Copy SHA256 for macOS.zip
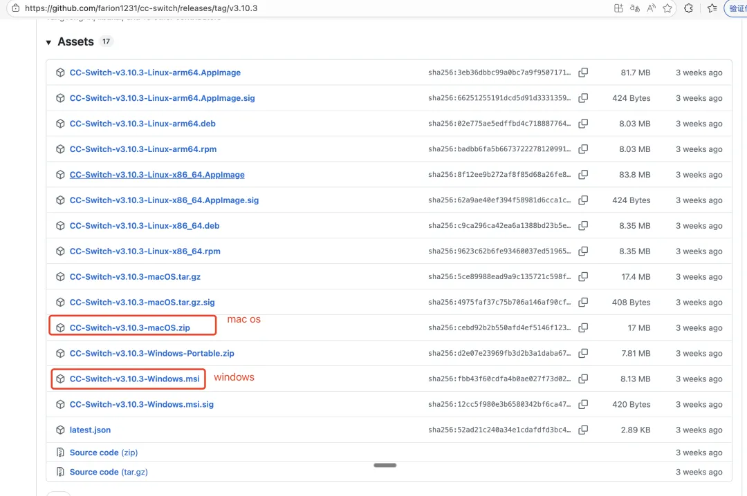The width and height of the screenshot is (747, 496). click(x=583, y=327)
